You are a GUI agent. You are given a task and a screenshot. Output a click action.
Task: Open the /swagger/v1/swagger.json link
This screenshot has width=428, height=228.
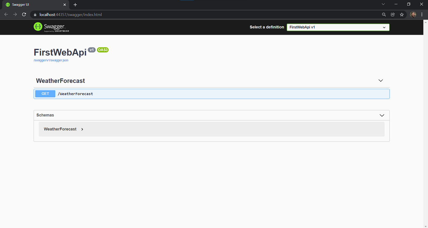pos(51,60)
